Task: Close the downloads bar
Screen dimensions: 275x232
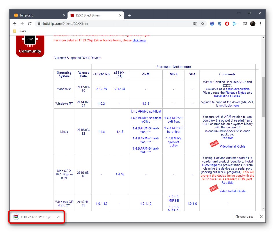Action: click(261, 217)
